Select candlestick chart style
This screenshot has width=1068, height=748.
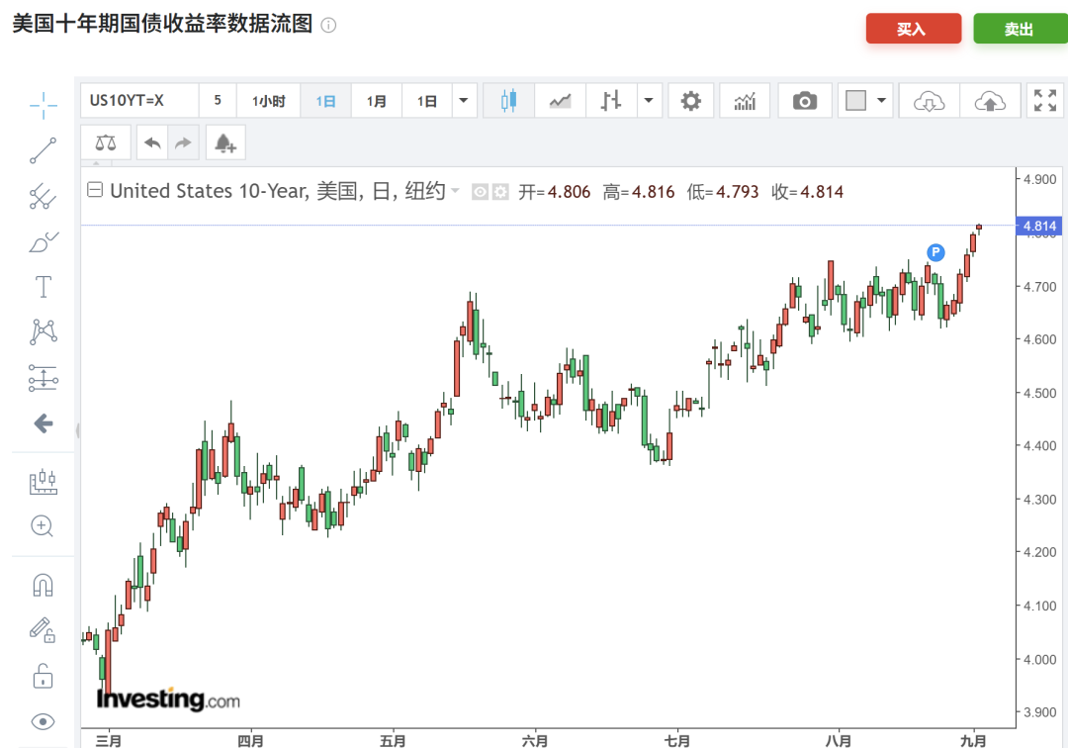[509, 101]
